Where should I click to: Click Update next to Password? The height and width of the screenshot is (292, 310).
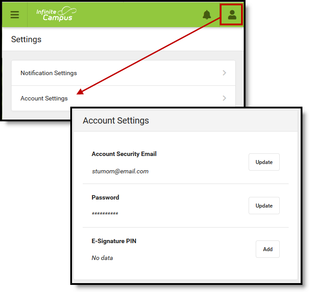point(264,205)
